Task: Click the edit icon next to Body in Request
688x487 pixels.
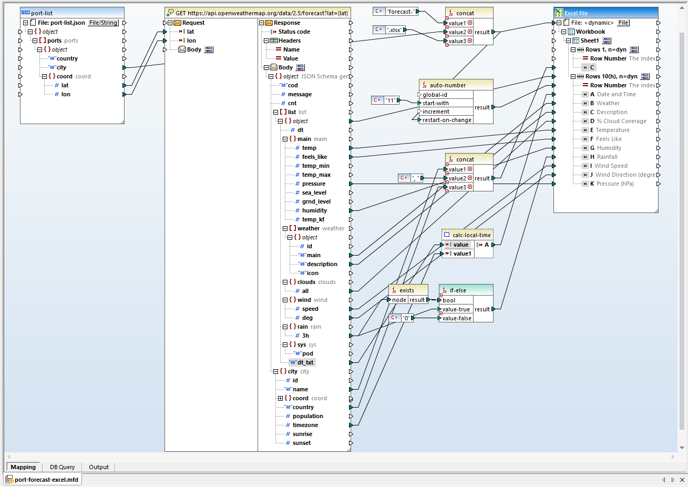Action: click(208, 49)
